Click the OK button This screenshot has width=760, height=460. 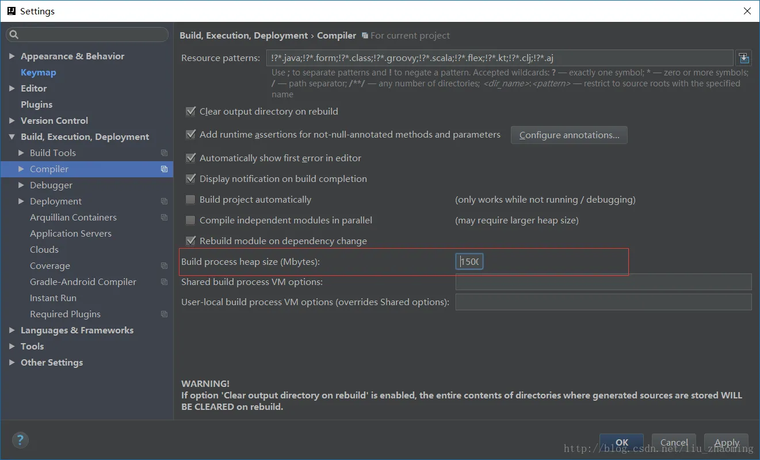pyautogui.click(x=622, y=443)
